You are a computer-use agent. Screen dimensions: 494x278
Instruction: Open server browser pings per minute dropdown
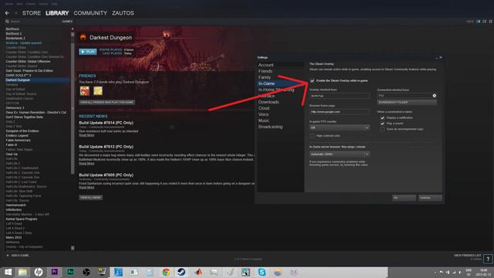tap(340, 154)
